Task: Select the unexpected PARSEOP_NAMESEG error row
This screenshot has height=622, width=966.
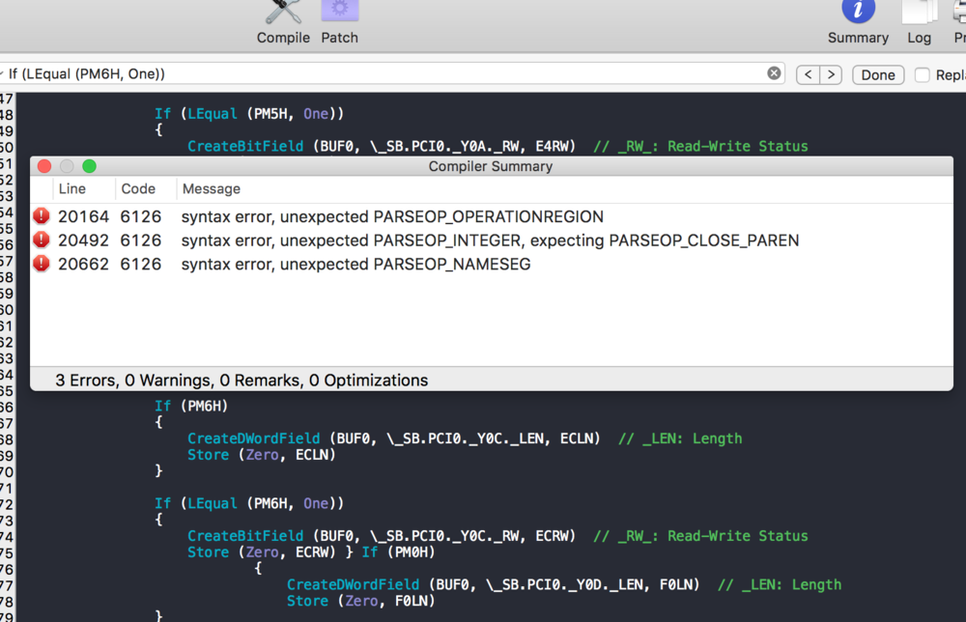Action: click(x=355, y=264)
